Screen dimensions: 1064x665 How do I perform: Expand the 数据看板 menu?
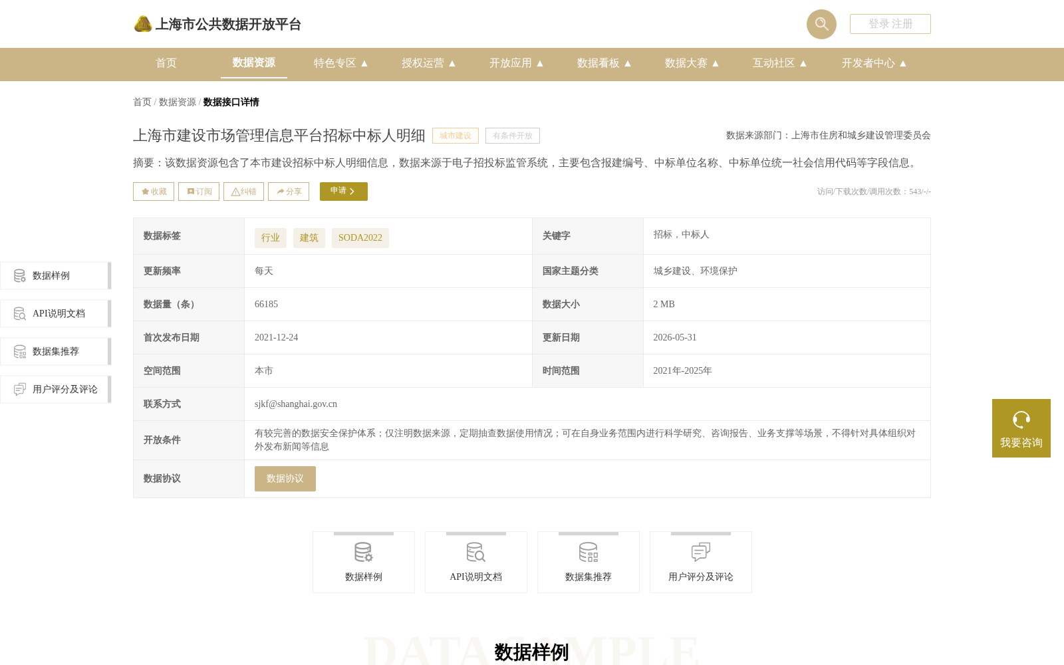[604, 63]
